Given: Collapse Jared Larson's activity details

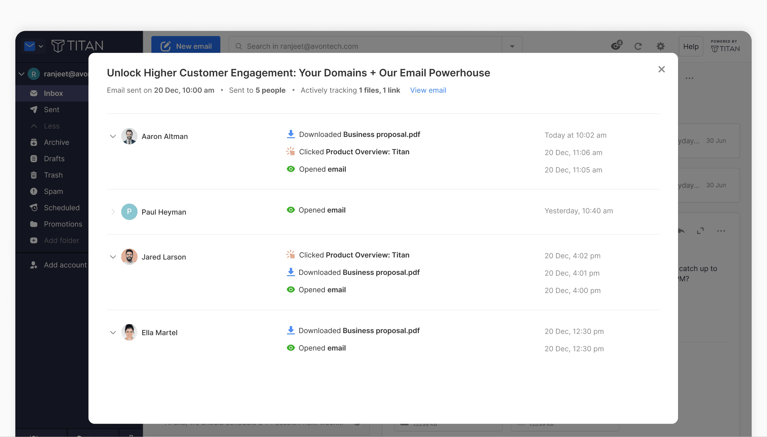Looking at the screenshot, I should coord(113,257).
